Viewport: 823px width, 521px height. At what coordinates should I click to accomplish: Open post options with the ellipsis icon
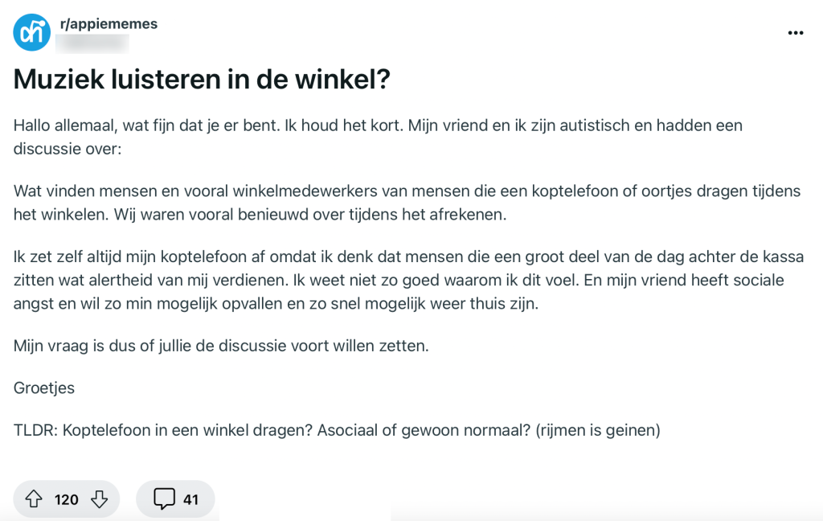click(796, 32)
